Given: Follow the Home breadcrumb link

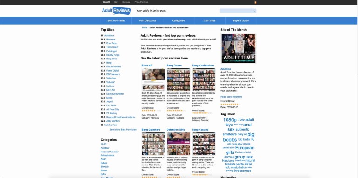Looking at the screenshot, I should 145,28.
